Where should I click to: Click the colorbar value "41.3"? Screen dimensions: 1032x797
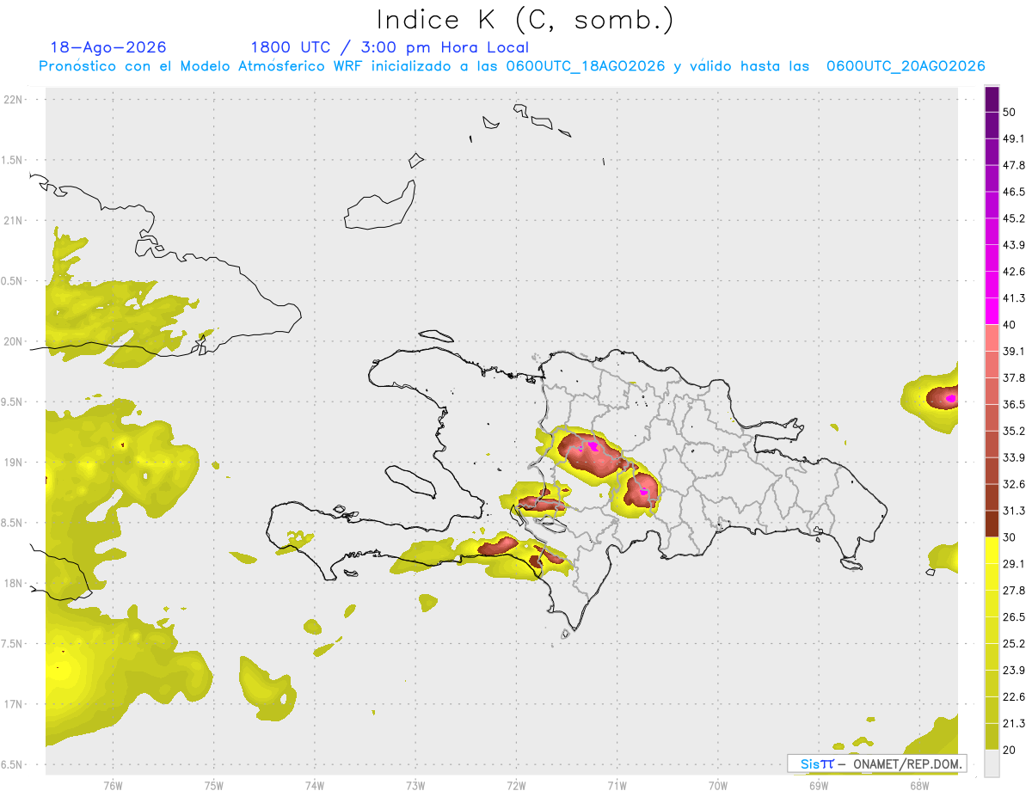(x=1014, y=298)
